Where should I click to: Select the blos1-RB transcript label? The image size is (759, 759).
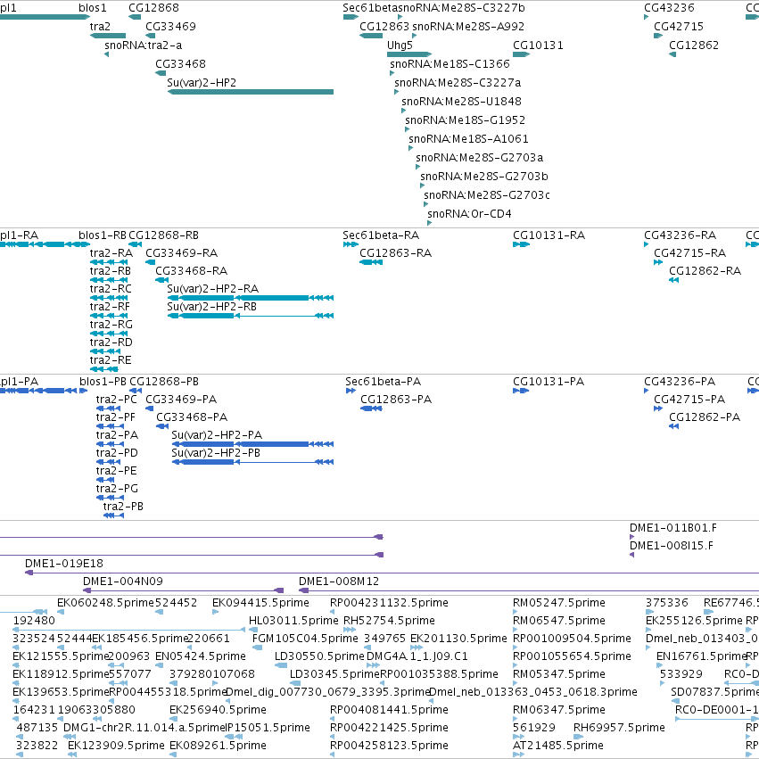point(103,235)
